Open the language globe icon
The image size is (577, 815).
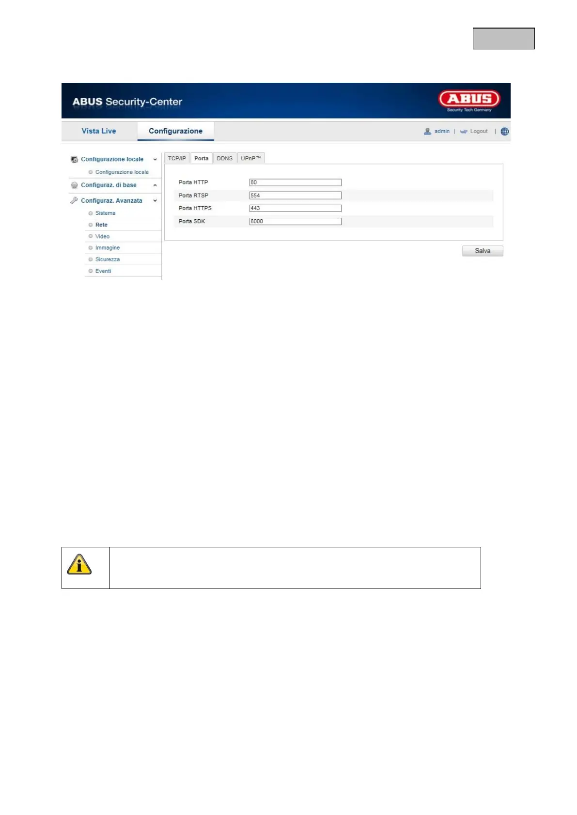click(x=505, y=131)
